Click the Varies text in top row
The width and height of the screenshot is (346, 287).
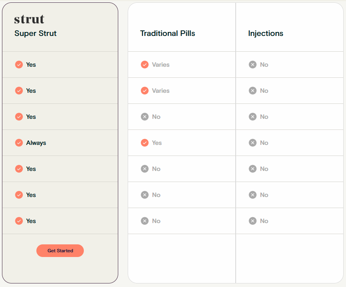pos(161,64)
